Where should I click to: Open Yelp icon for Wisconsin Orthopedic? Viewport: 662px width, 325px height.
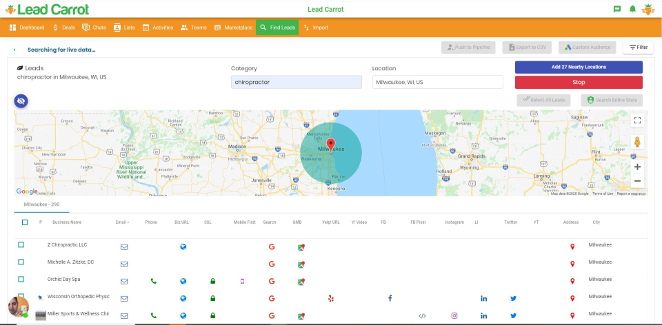point(331,298)
